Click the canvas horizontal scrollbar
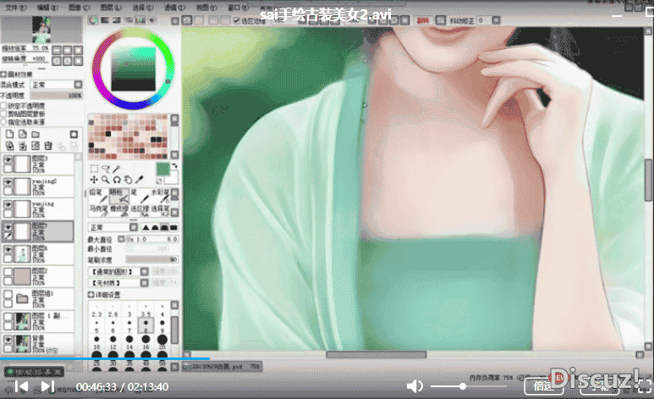The width and height of the screenshot is (654, 399). (376, 354)
